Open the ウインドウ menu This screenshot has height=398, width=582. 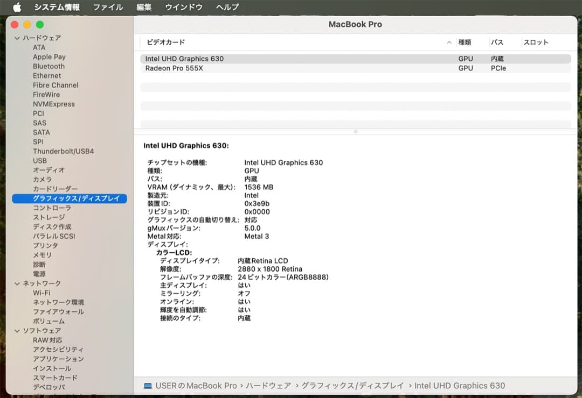click(184, 7)
